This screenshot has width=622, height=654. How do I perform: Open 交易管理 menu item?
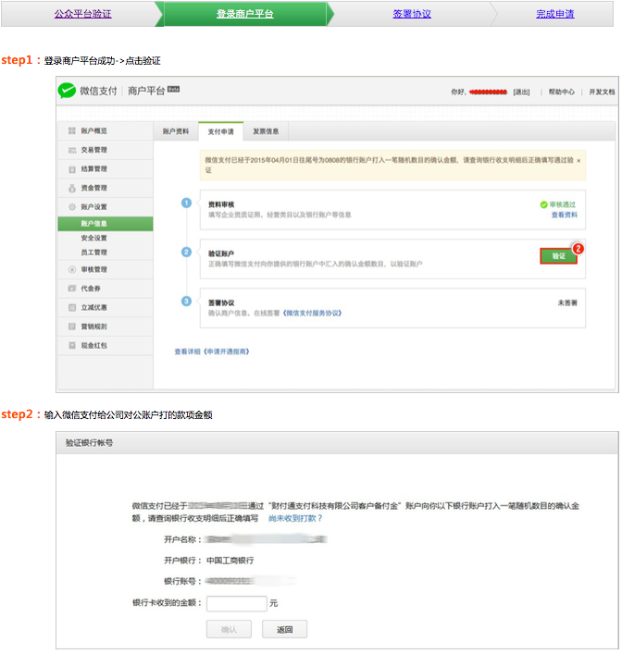coord(106,150)
